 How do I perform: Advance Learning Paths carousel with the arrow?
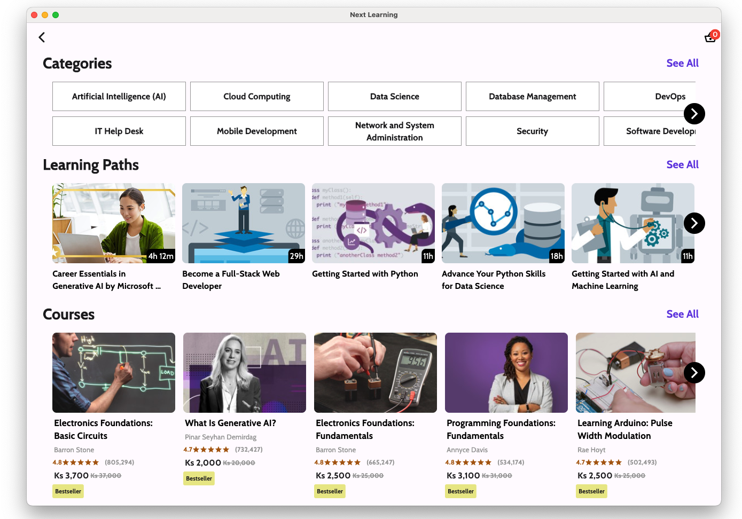coord(694,223)
